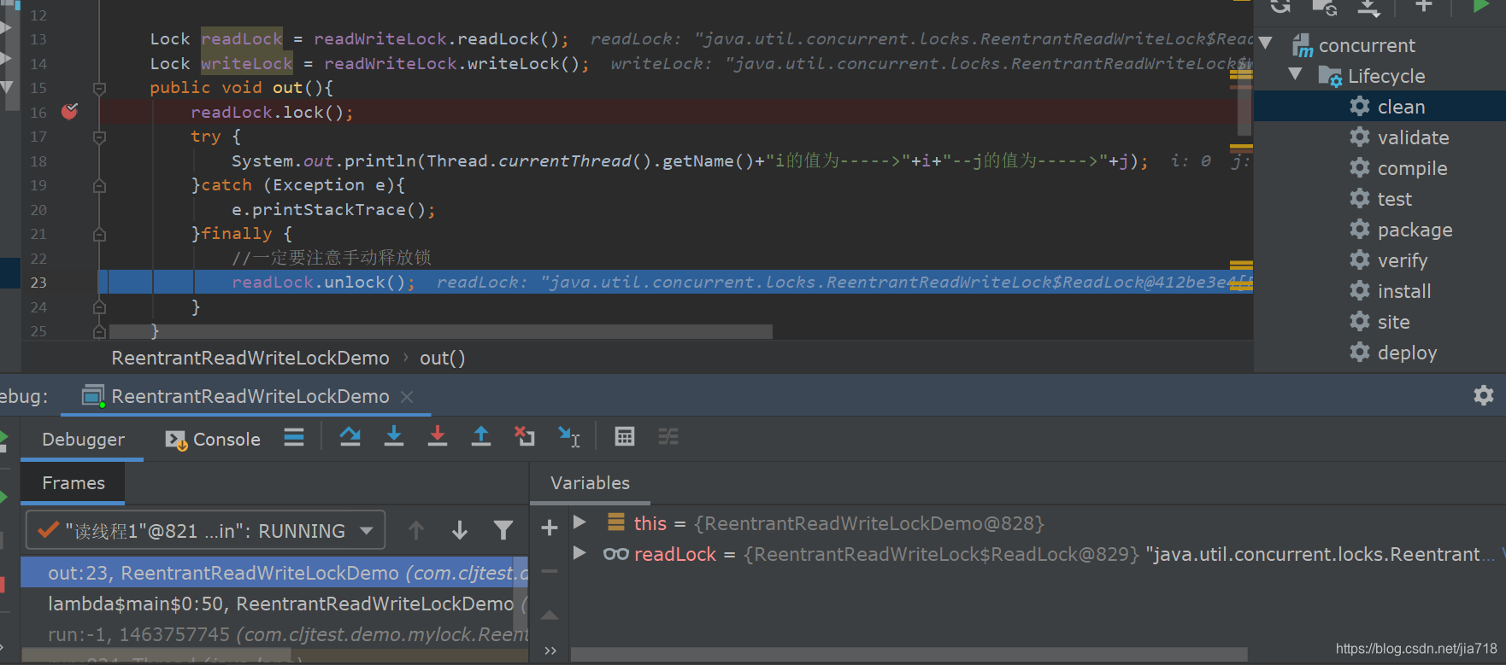Open the thread selector dropdown
Viewport: 1506px width, 665px height.
click(x=206, y=530)
